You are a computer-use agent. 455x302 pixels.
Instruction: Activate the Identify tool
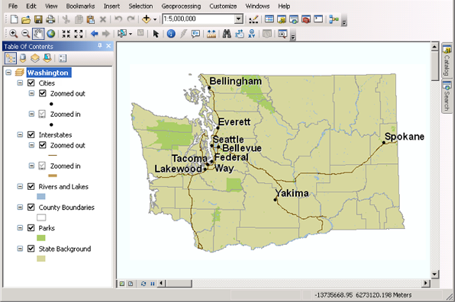(x=171, y=34)
